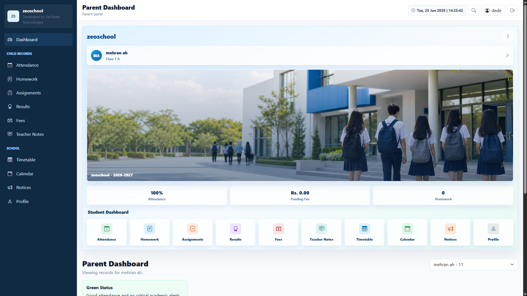Click the Student Dashboard section heading
Image resolution: width=527 pixels, height=296 pixels.
pyautogui.click(x=108, y=212)
